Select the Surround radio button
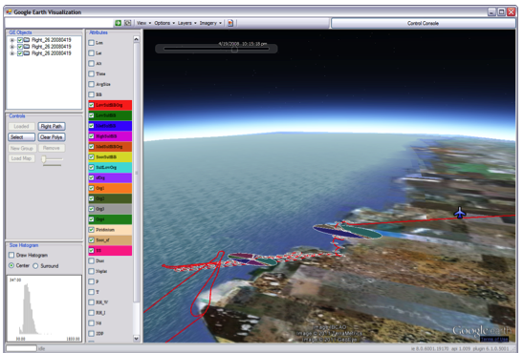This screenshot has height=353, width=524. click(35, 265)
